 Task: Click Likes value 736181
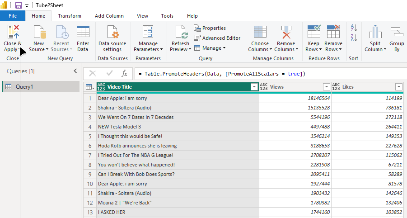pyautogui.click(x=368, y=108)
